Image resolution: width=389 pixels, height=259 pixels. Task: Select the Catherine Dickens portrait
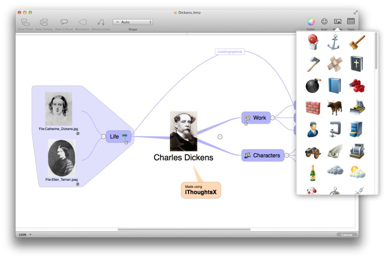[59, 108]
